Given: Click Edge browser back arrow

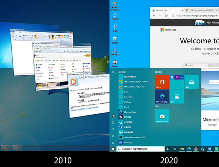Looking at the screenshot, I should pos(154,16).
